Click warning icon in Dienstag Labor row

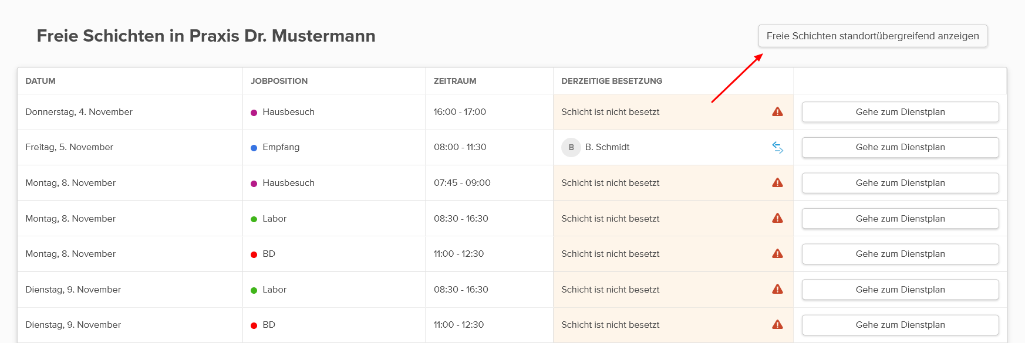point(777,289)
